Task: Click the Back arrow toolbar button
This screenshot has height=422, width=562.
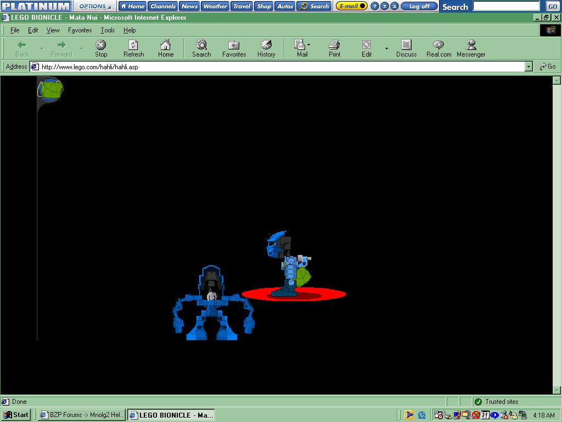Action: click(x=22, y=48)
